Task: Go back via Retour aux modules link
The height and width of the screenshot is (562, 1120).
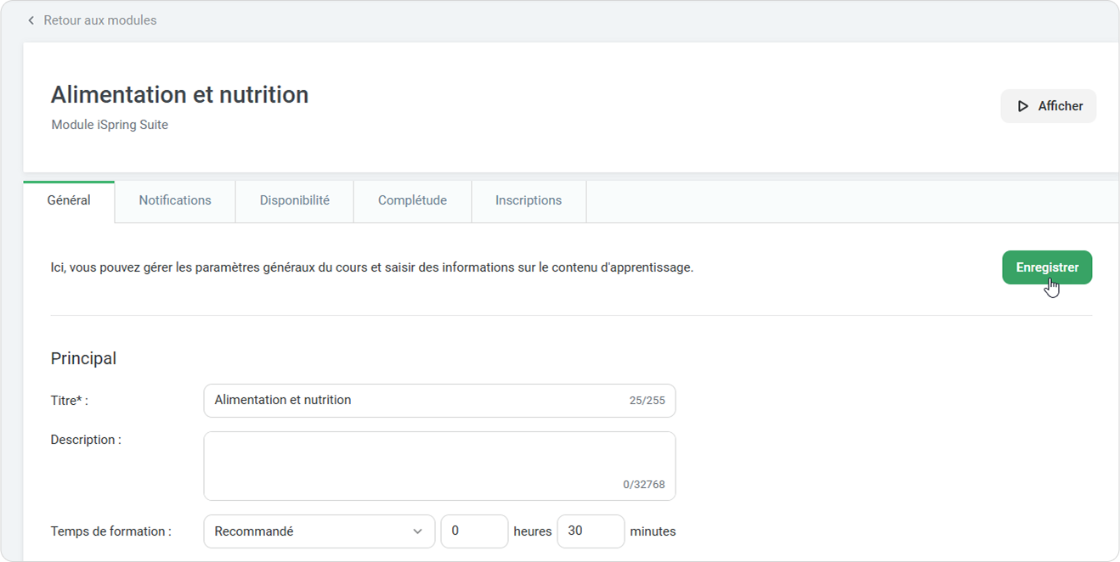Action: point(99,20)
